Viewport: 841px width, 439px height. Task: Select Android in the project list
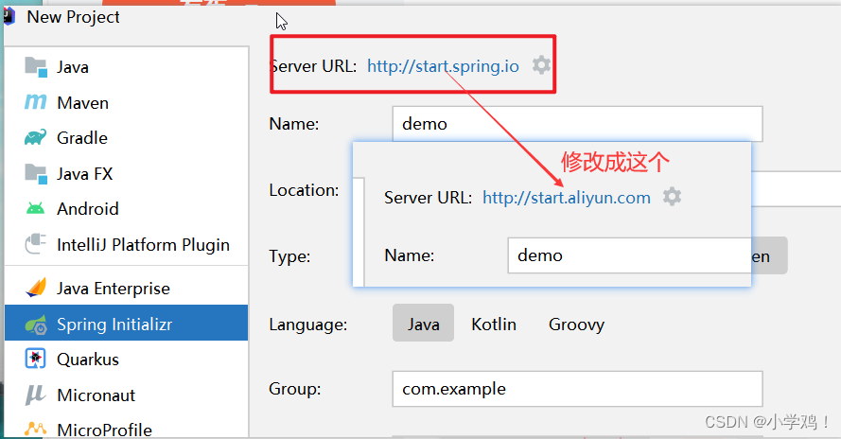[x=127, y=209]
